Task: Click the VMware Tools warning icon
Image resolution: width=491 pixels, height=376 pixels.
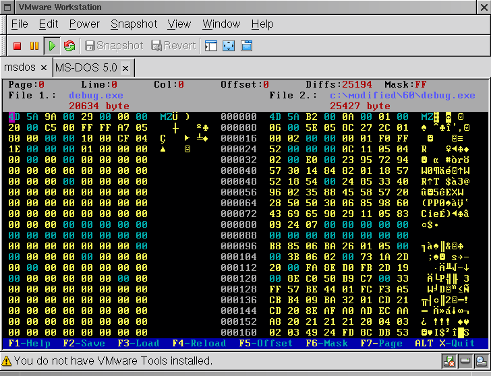Action: point(7,361)
